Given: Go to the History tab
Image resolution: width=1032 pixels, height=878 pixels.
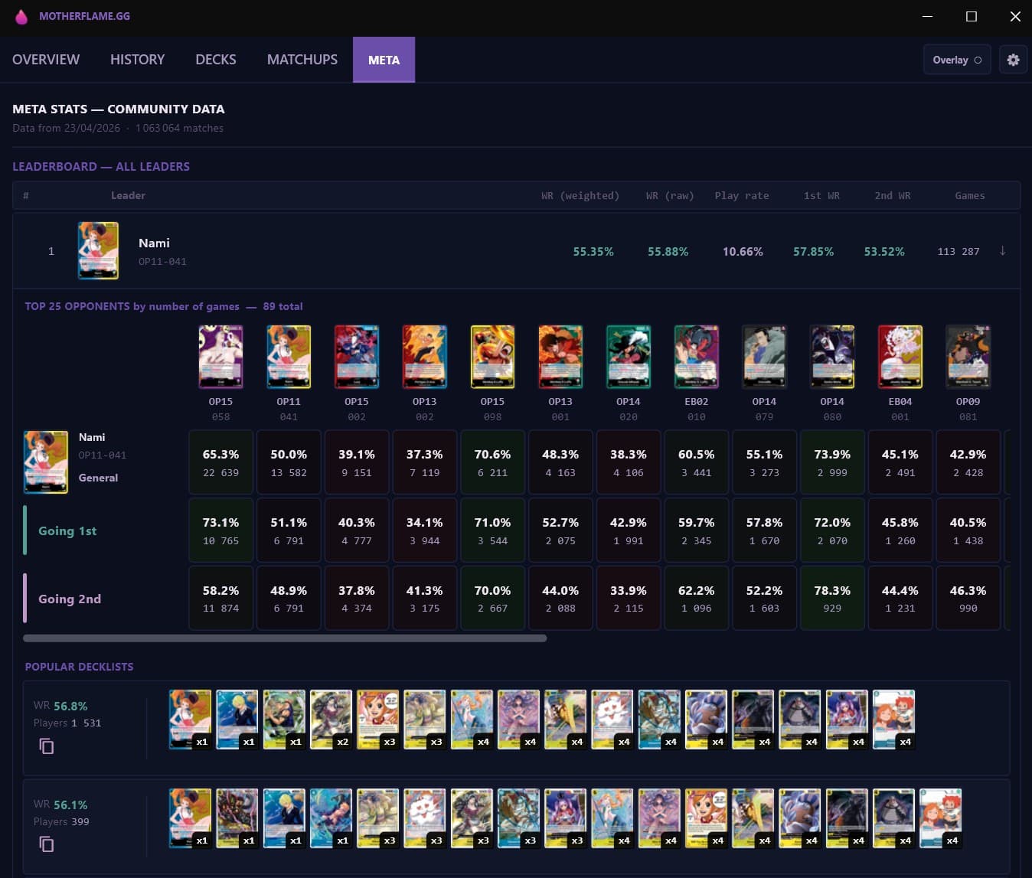Looking at the screenshot, I should [x=137, y=60].
